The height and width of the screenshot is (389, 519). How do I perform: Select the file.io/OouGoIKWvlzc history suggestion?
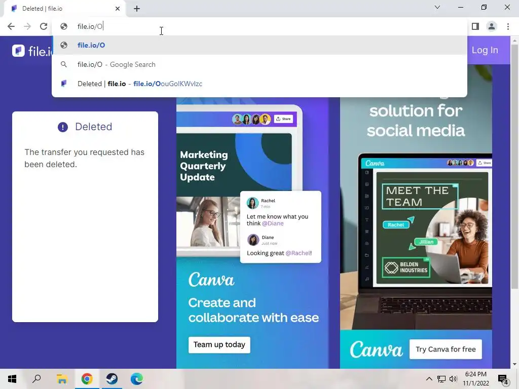[x=259, y=84]
